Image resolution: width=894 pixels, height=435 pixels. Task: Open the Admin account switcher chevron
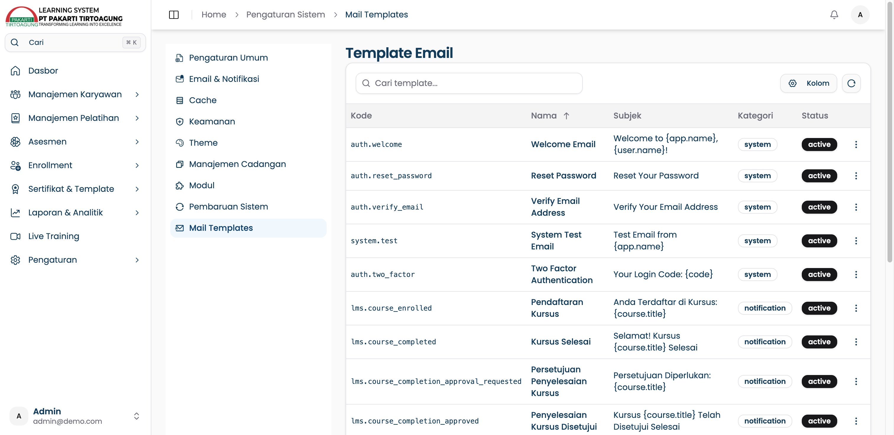click(x=136, y=416)
